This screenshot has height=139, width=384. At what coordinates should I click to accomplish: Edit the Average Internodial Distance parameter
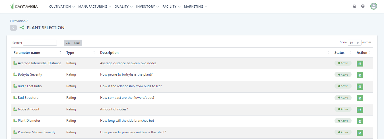(x=360, y=63)
